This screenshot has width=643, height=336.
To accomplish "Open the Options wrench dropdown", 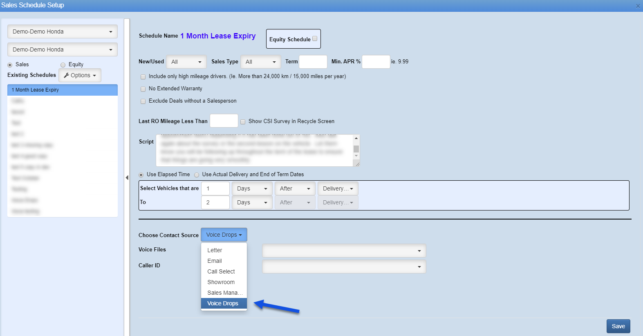I will coord(80,75).
